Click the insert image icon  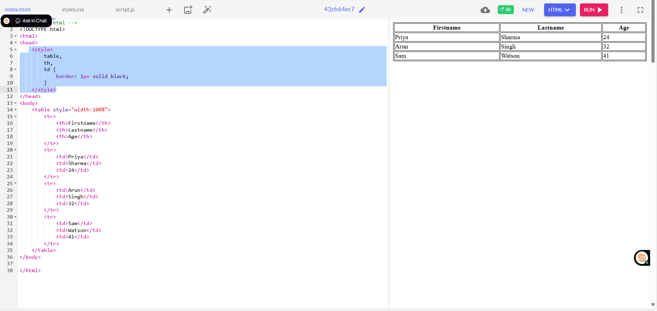click(x=188, y=10)
